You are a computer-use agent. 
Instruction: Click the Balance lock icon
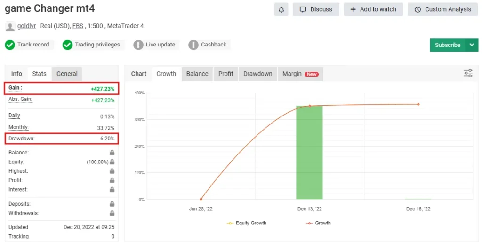112,153
